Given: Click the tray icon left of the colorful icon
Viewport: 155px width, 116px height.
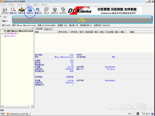Looking at the screenshot, I should coord(134,114).
